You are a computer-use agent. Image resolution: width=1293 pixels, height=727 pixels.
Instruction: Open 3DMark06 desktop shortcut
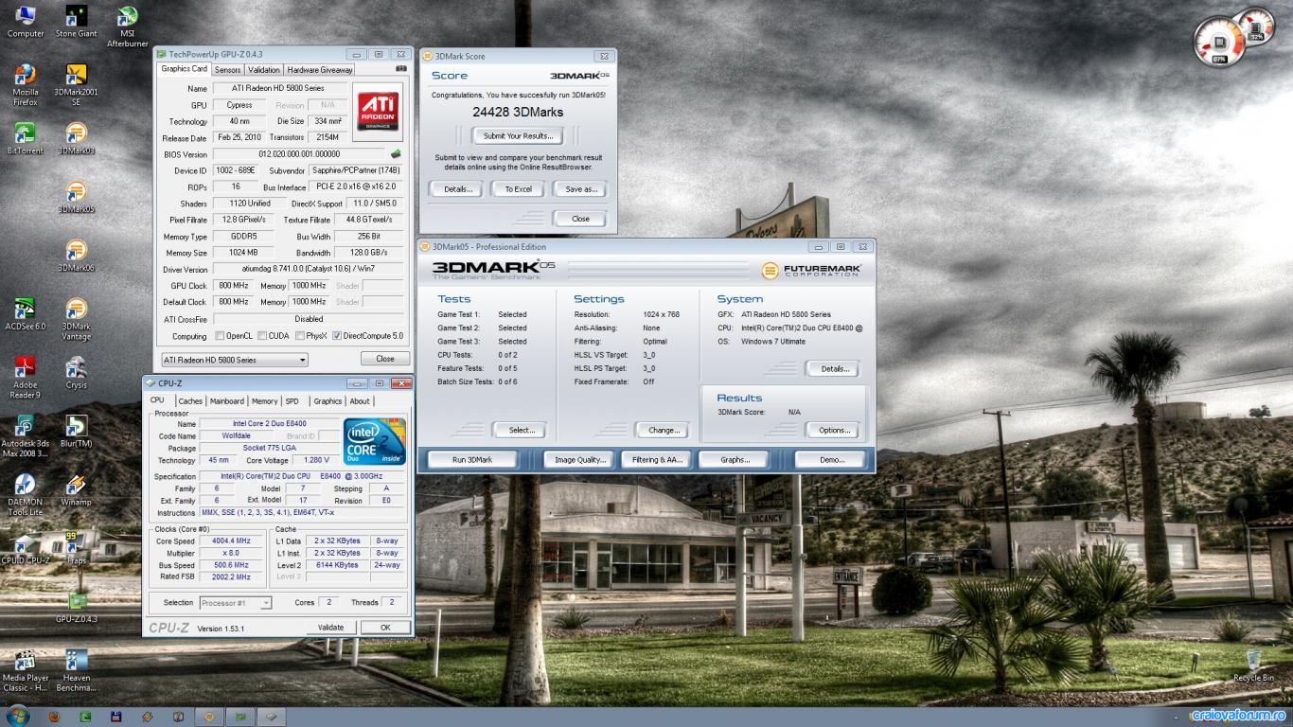[x=76, y=256]
